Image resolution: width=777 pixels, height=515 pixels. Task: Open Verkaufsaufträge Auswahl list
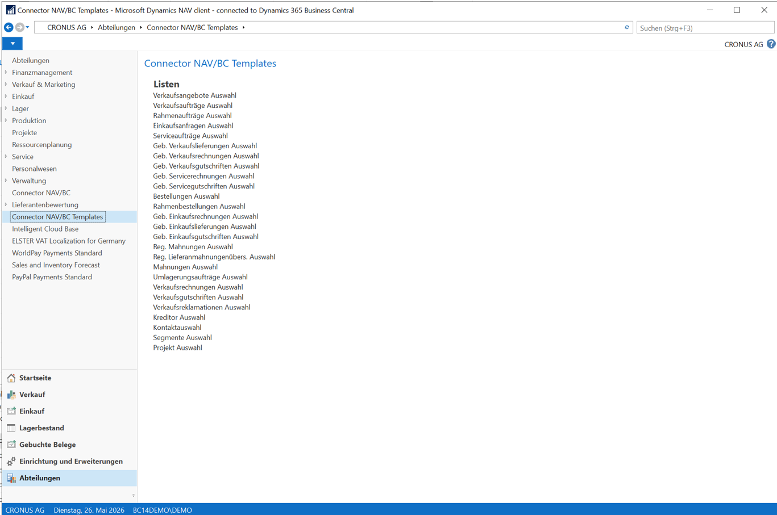click(193, 106)
